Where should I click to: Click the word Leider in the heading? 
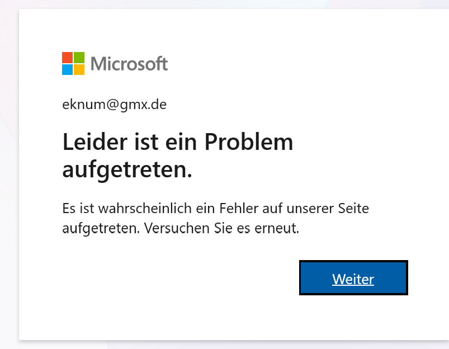click(x=95, y=142)
